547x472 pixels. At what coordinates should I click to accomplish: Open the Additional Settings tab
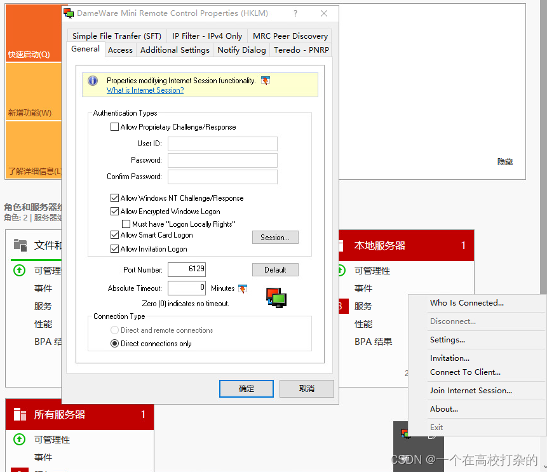click(175, 50)
